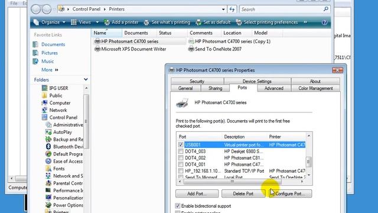Click Select printing preferences icon

239,22
